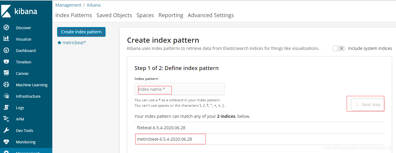Open Machine Learning label in sidebar
The image size is (396, 153).
click(32, 85)
